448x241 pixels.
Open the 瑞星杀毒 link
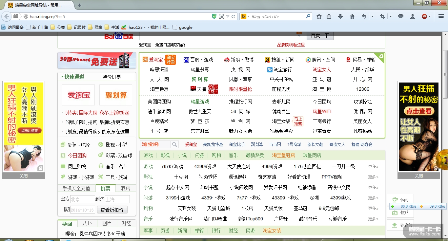pyautogui.click(x=200, y=69)
